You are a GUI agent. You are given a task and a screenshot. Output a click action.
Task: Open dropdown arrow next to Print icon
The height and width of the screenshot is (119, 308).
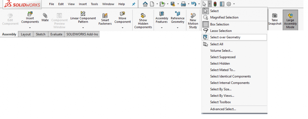189,4
